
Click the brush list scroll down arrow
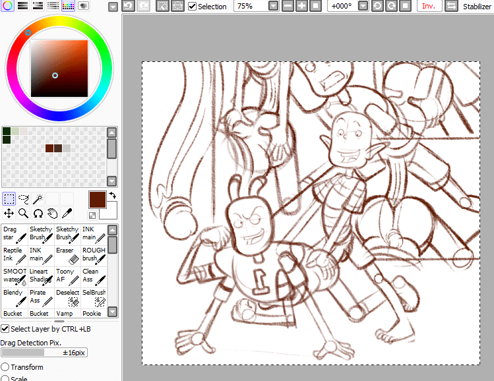pyautogui.click(x=113, y=312)
